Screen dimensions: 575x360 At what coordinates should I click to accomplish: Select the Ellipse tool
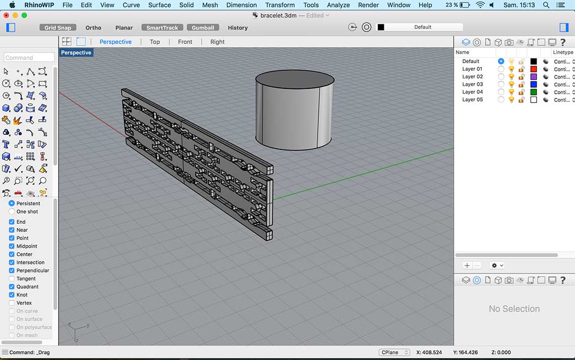18,84
